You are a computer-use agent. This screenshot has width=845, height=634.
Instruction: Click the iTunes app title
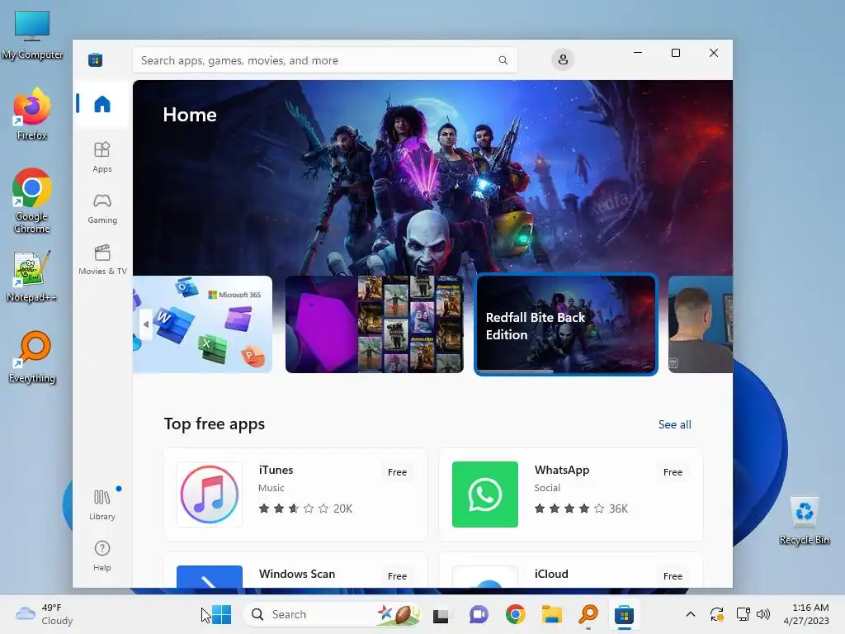[276, 470]
